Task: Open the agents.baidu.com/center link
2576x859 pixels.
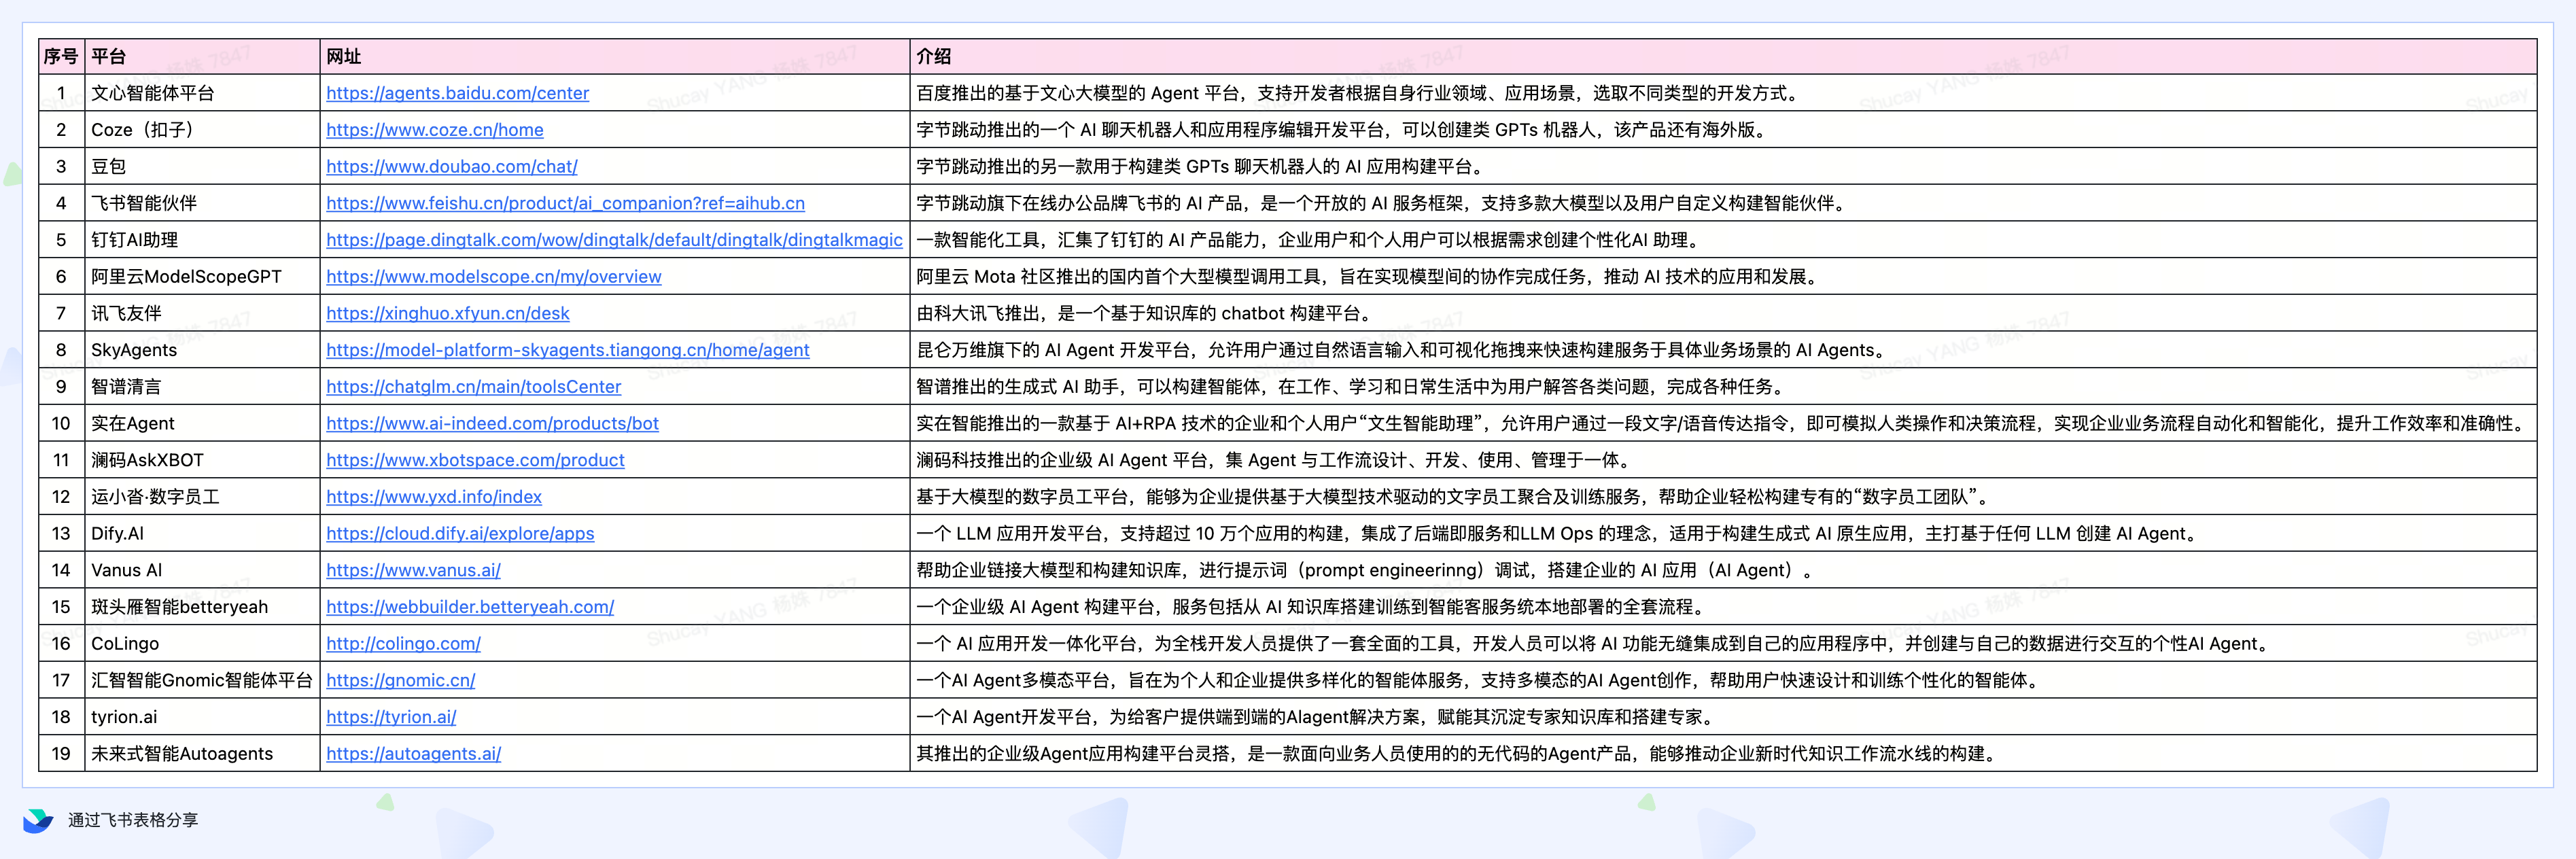Action: [457, 93]
